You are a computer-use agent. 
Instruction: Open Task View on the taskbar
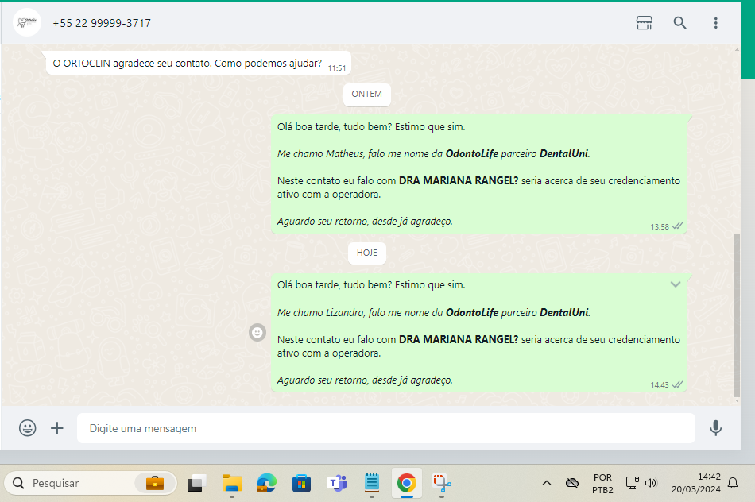tap(196, 483)
